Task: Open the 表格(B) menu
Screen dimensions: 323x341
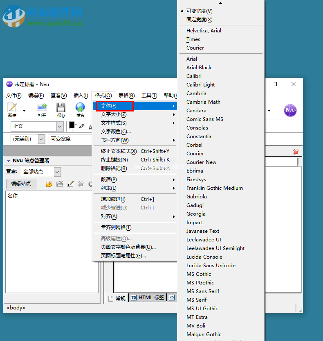Action: click(x=126, y=95)
